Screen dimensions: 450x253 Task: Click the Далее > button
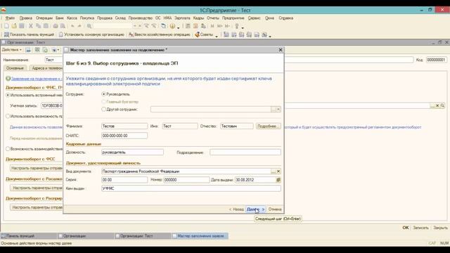(x=255, y=209)
